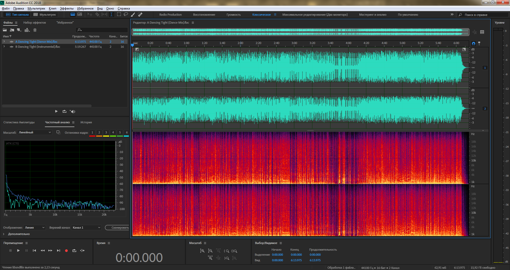Click the Rewind transport button
510x270 pixels.
pos(42,250)
